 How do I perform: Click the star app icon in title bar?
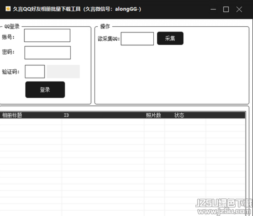coord(8,9)
